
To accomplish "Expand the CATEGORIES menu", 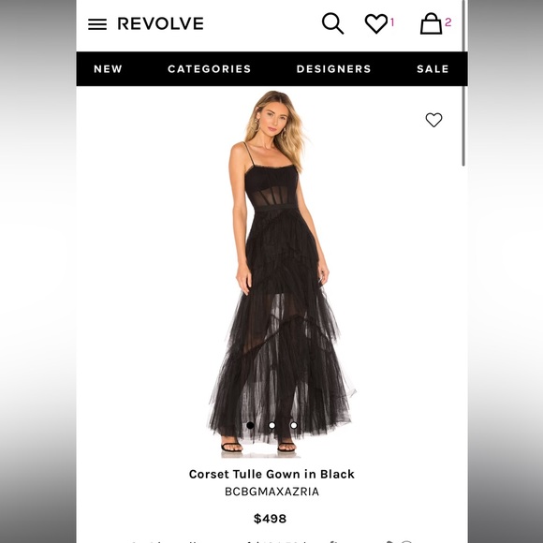I will [209, 69].
